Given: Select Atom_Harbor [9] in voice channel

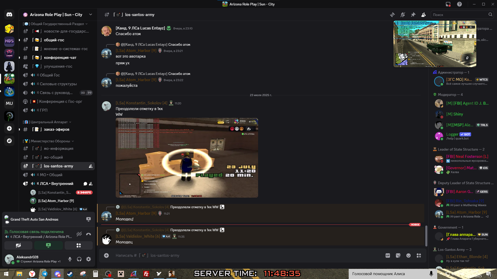Looking at the screenshot, I should [x=61, y=201].
